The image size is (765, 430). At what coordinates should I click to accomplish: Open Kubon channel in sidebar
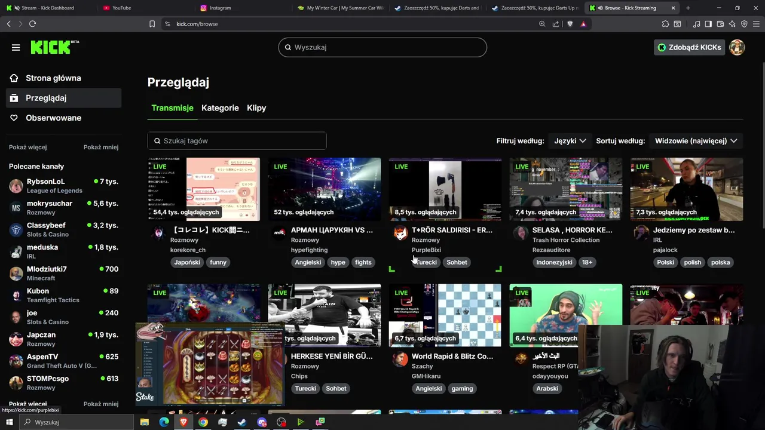point(63,295)
